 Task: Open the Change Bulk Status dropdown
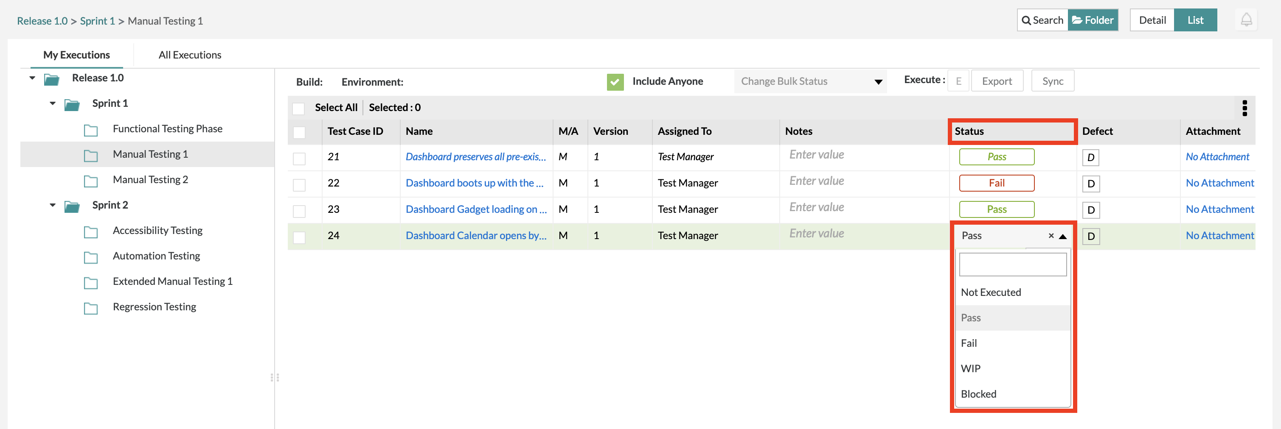point(810,81)
